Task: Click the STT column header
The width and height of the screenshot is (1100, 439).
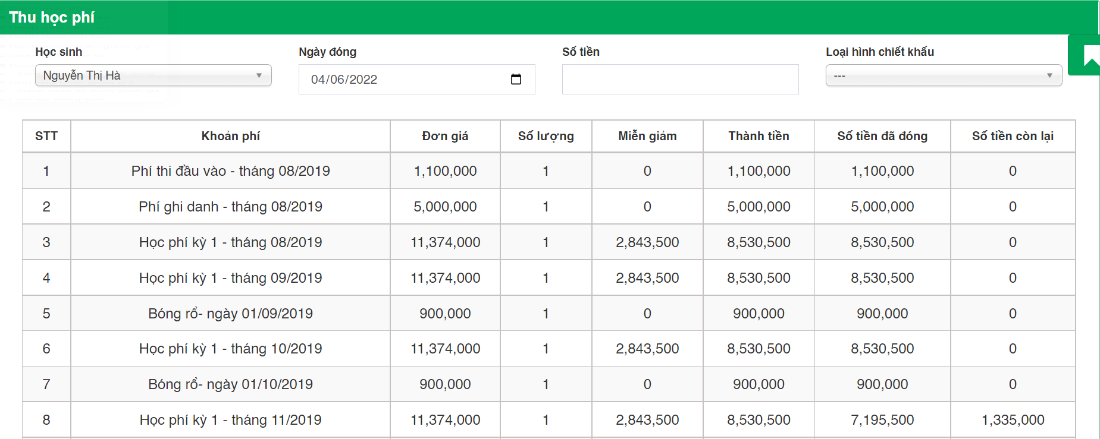Action: (x=46, y=136)
